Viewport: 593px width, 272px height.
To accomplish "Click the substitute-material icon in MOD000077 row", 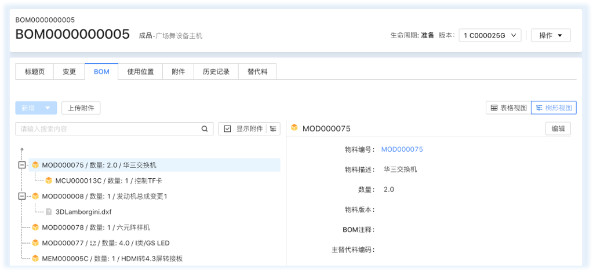I will (x=93, y=243).
